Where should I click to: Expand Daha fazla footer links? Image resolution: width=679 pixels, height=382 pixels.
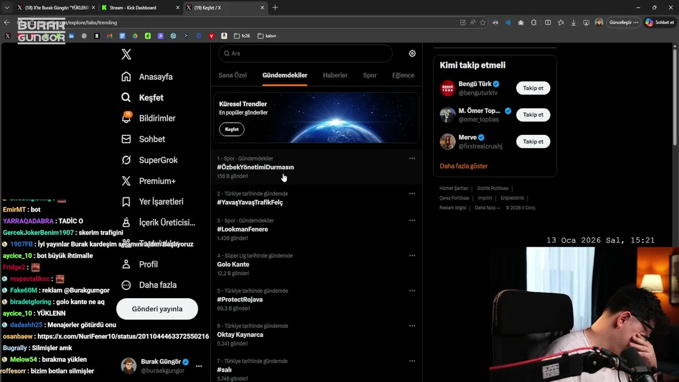pos(488,208)
